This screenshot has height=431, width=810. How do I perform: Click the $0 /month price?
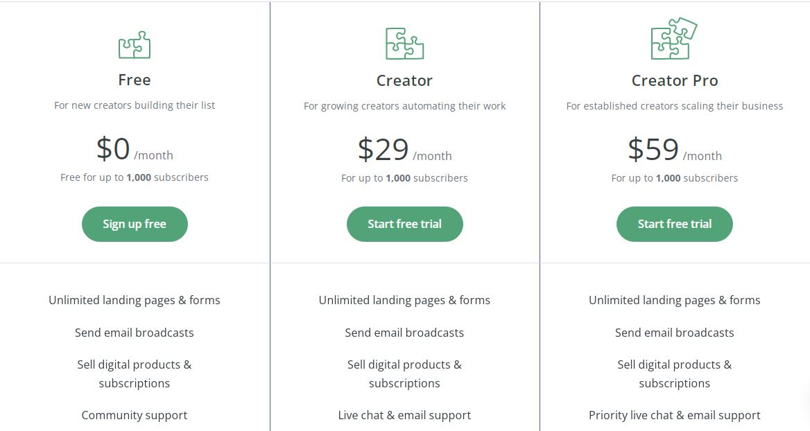[135, 149]
